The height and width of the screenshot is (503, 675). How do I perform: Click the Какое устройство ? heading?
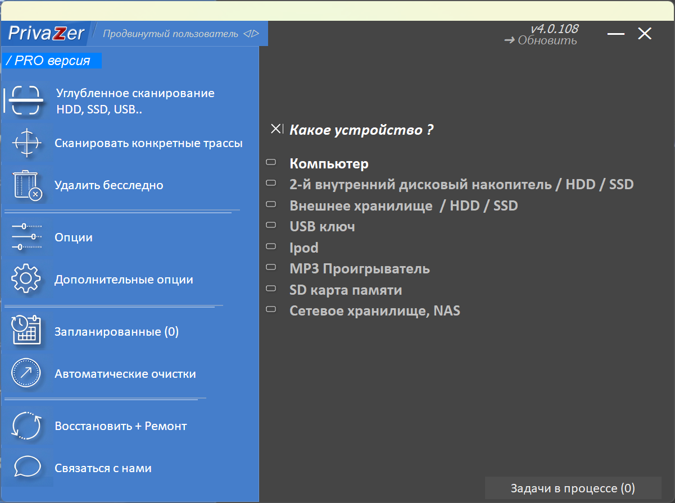click(x=361, y=130)
